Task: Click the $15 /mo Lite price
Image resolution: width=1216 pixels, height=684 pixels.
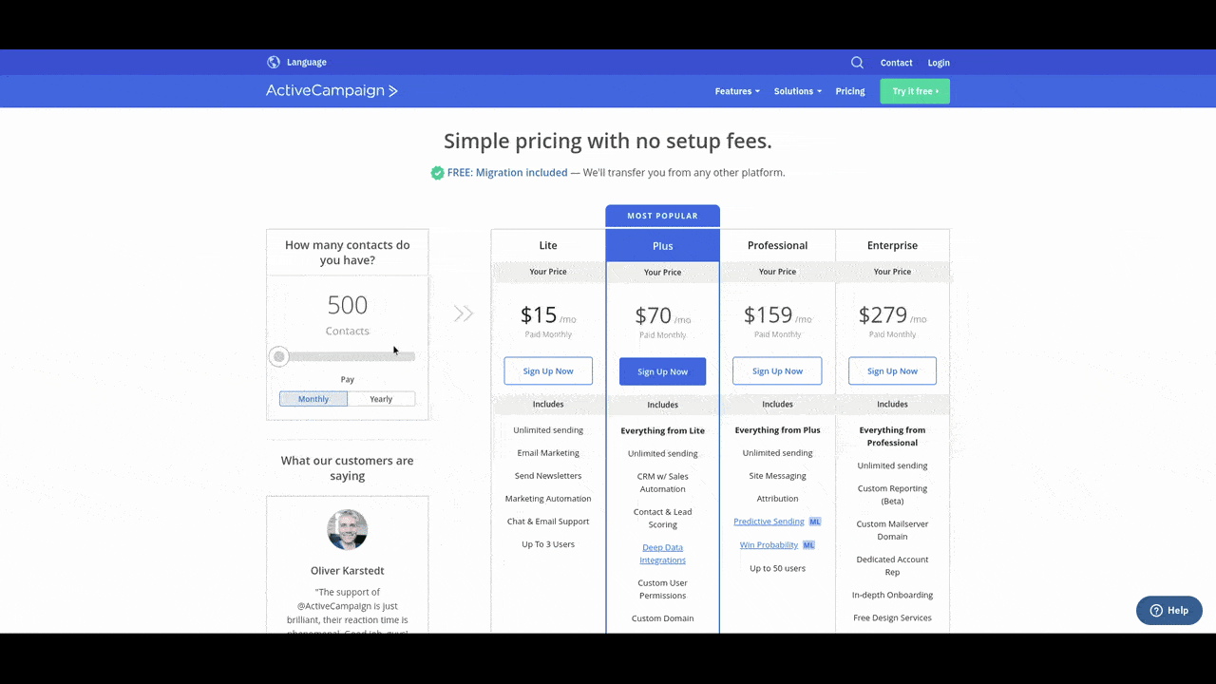Action: (x=548, y=315)
